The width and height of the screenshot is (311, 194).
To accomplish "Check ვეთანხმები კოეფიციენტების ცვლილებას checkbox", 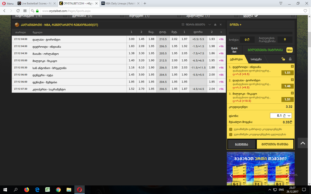I will click(x=231, y=134).
